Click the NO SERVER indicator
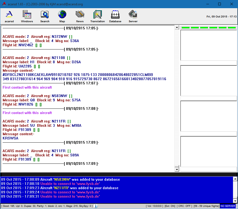Viewport: 238px width, 209px height. click(228, 206)
